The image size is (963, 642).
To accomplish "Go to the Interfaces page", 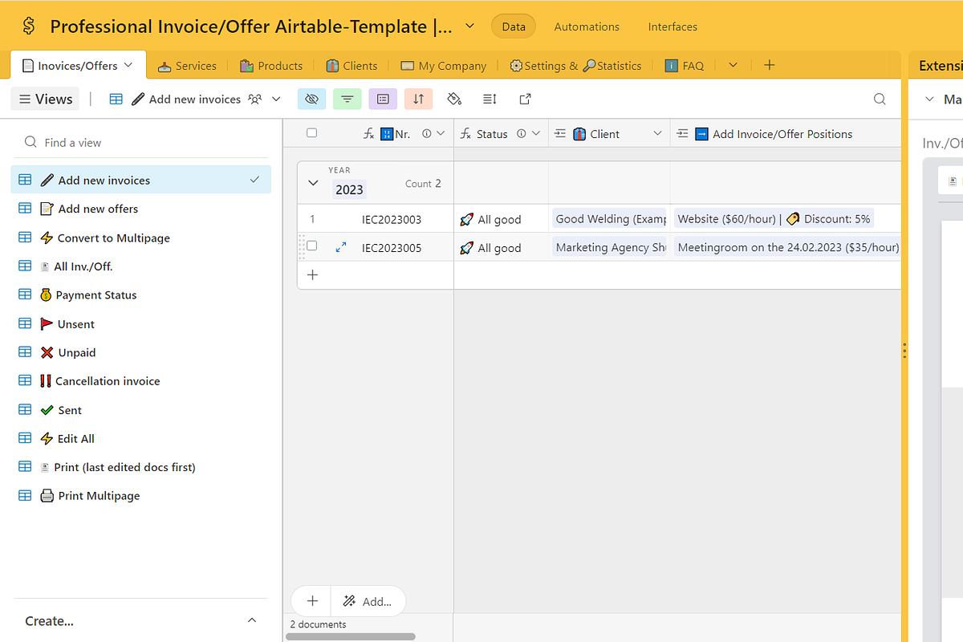I will pos(672,26).
